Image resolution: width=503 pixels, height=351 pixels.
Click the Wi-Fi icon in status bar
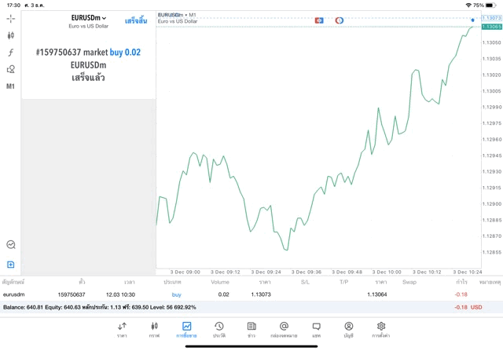(x=468, y=5)
